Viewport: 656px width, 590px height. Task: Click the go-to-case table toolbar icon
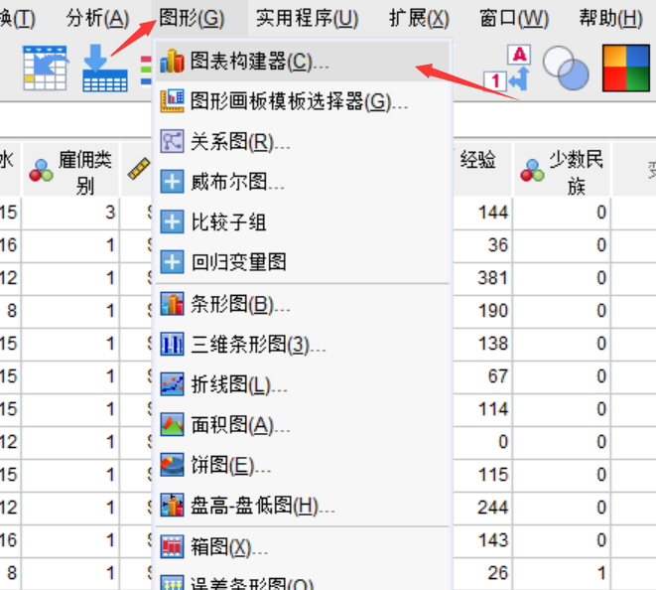[x=46, y=68]
